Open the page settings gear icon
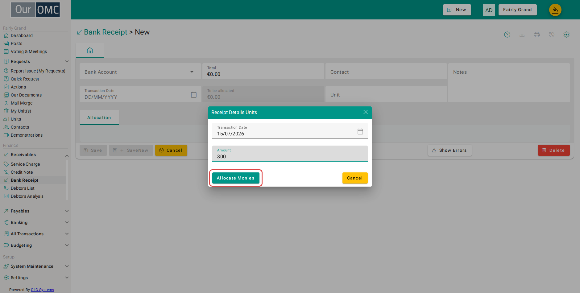The image size is (580, 293). point(566,35)
